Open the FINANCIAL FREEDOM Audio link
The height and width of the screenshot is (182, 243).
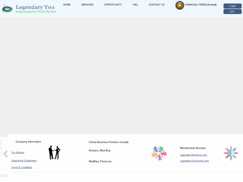click(201, 5)
